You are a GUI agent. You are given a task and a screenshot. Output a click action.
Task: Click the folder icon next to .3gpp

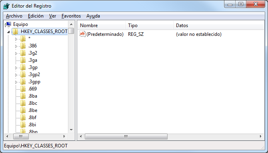coord(23,82)
